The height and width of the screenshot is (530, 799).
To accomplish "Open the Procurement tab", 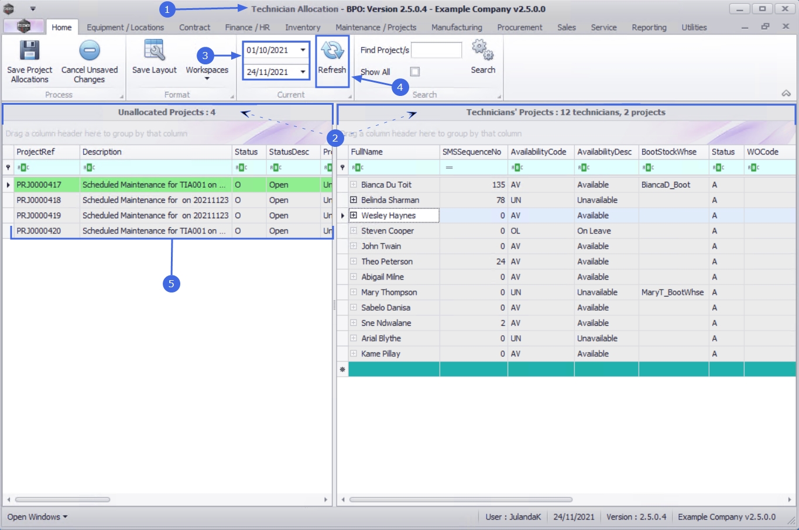I will (x=520, y=27).
